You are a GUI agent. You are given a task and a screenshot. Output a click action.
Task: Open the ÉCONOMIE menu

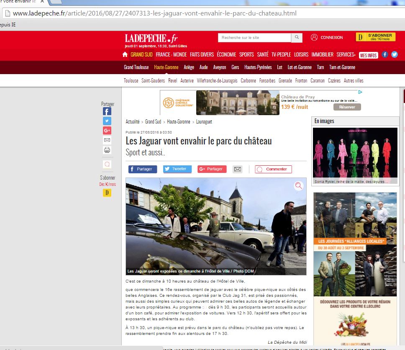click(226, 54)
